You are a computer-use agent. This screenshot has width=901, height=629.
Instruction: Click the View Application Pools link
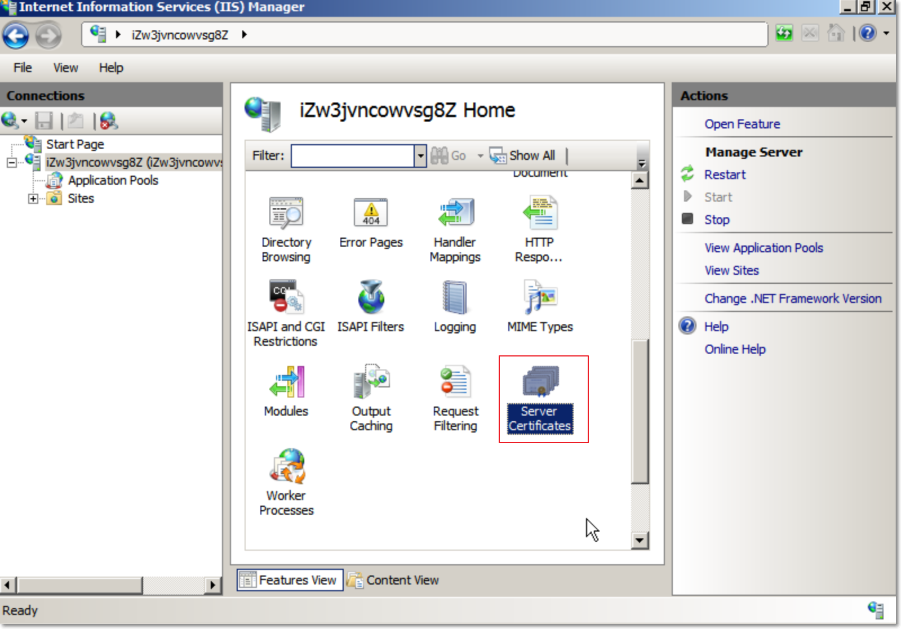tap(764, 248)
